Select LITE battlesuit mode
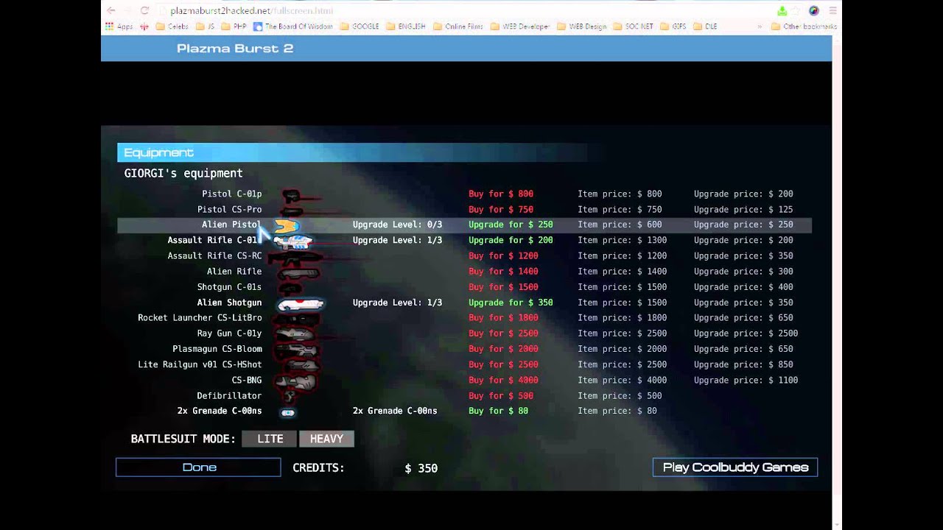The height and width of the screenshot is (530, 943). [270, 439]
